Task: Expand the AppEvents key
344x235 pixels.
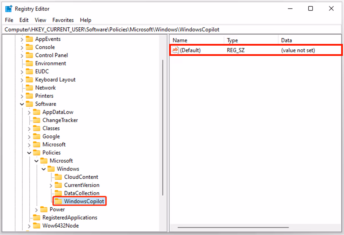Action: tap(22, 39)
